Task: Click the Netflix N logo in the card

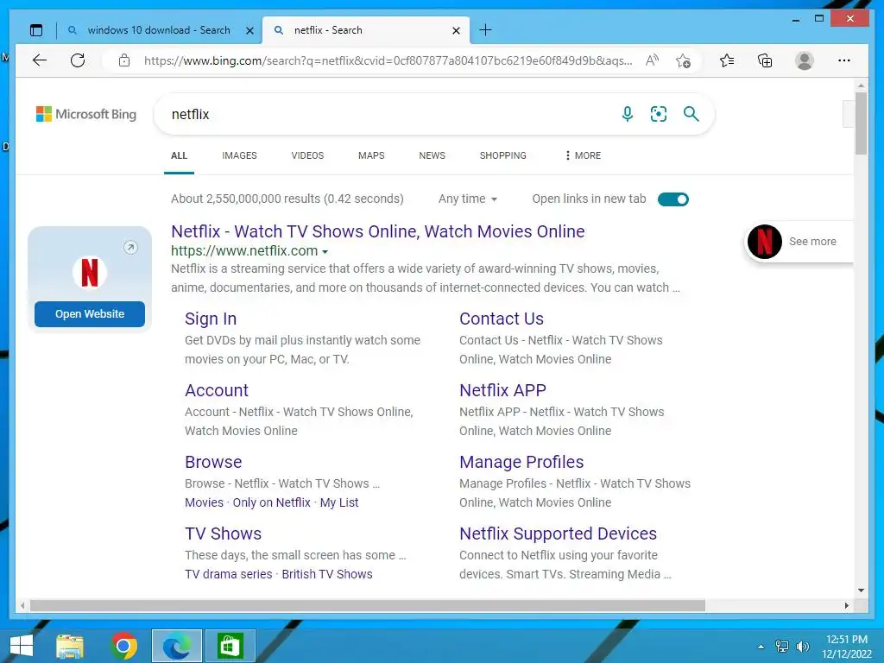Action: (x=90, y=272)
